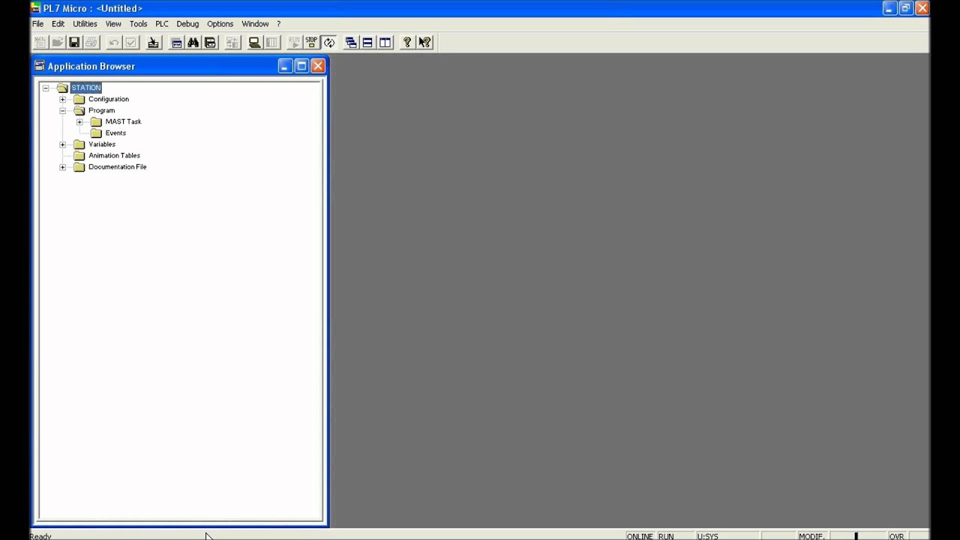The width and height of the screenshot is (960, 540).
Task: Click the grayed RUN toolbar icon
Action: point(294,43)
